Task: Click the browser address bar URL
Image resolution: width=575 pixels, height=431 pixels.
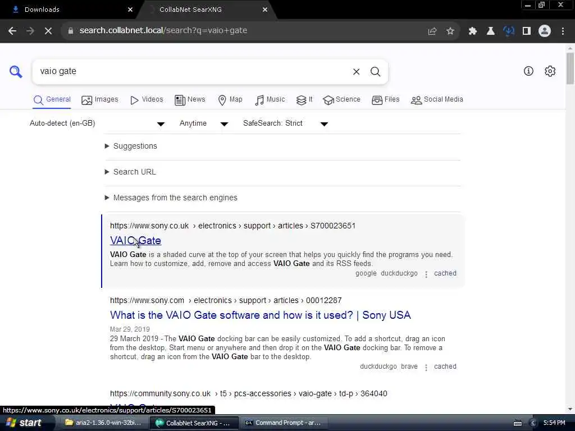Action: 163,31
